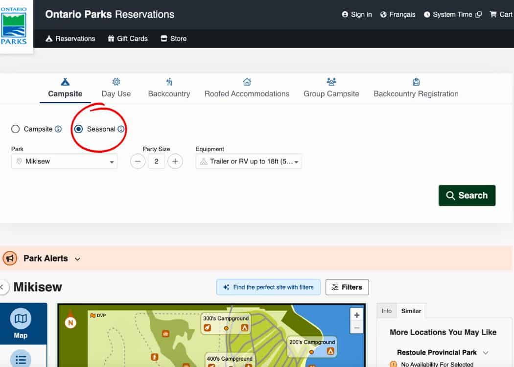Click the Store shop icon
This screenshot has height=367, width=514.
coord(164,39)
